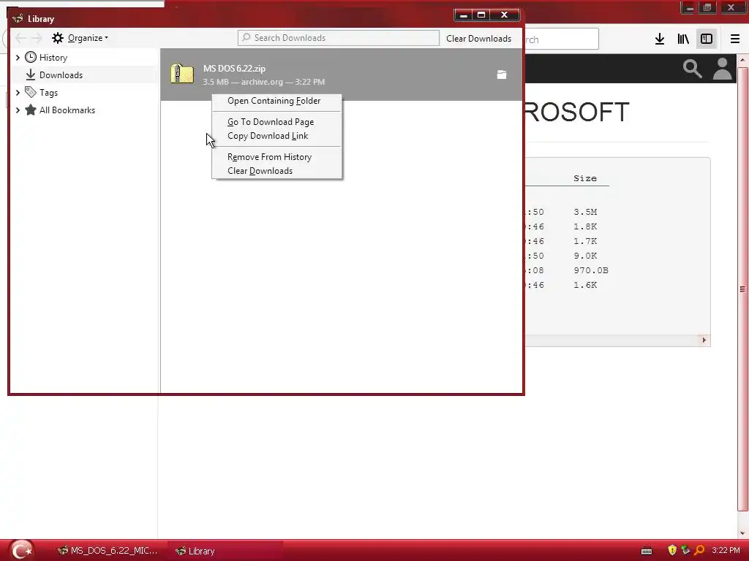Screen dimensions: 749x561
Task: Click the page vertical scrollbar thumb
Action: click(742, 289)
